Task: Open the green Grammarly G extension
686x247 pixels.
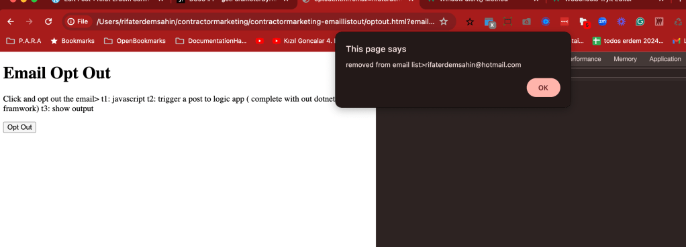Action: coord(640,21)
